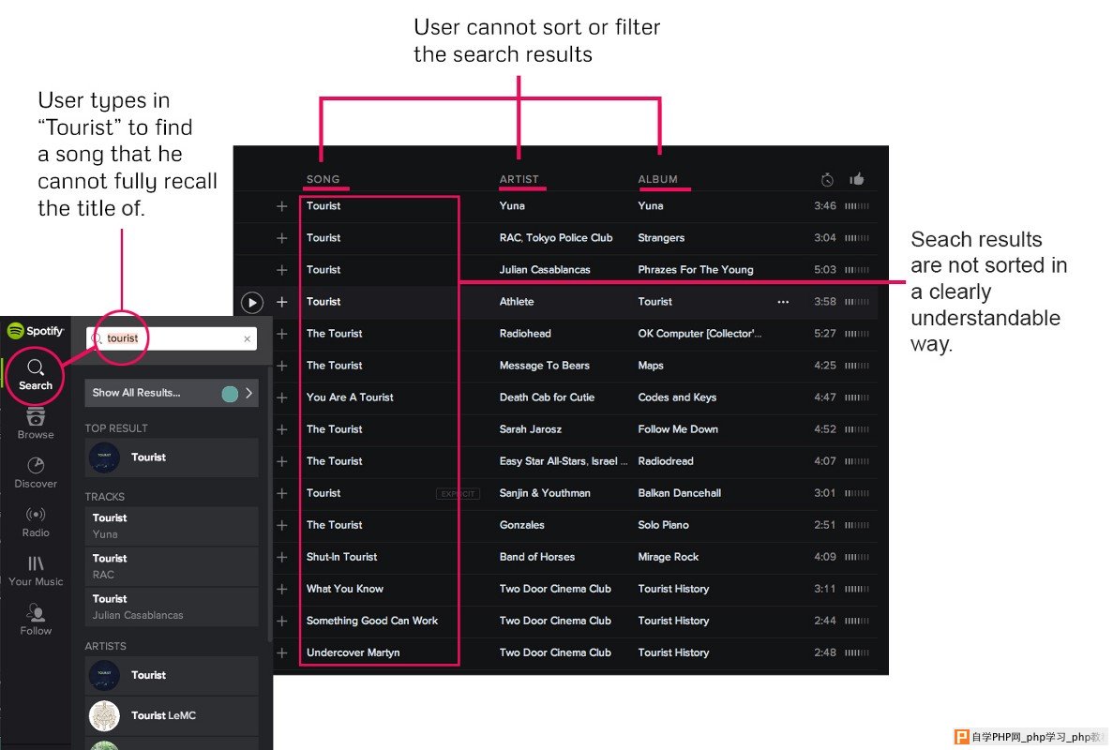This screenshot has width=1113, height=750.
Task: Play the Tourist track by Athlete
Action: pos(252,302)
